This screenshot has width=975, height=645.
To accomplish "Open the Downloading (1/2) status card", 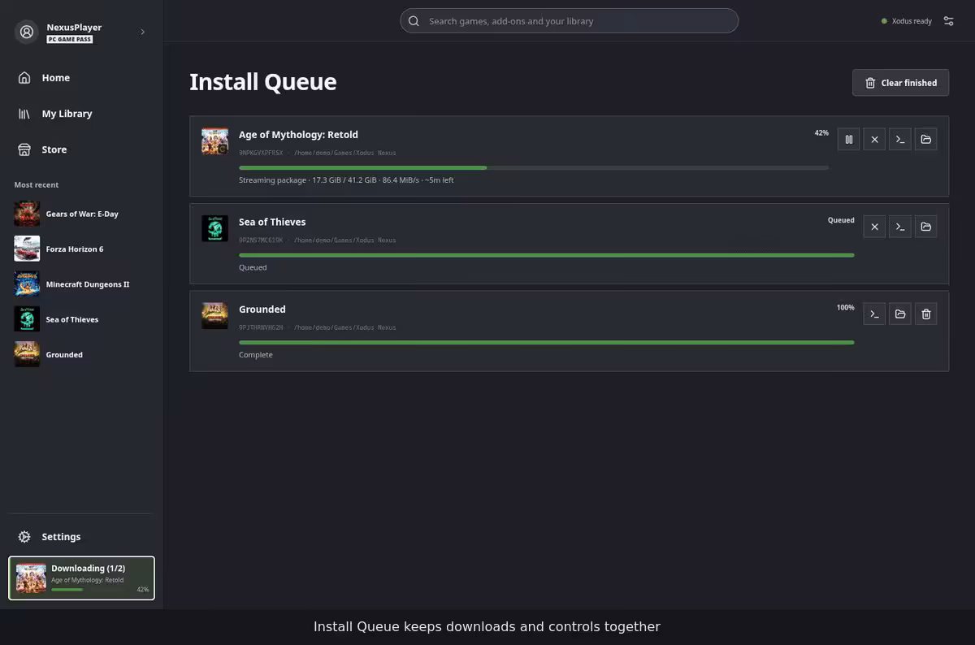I will point(81,578).
